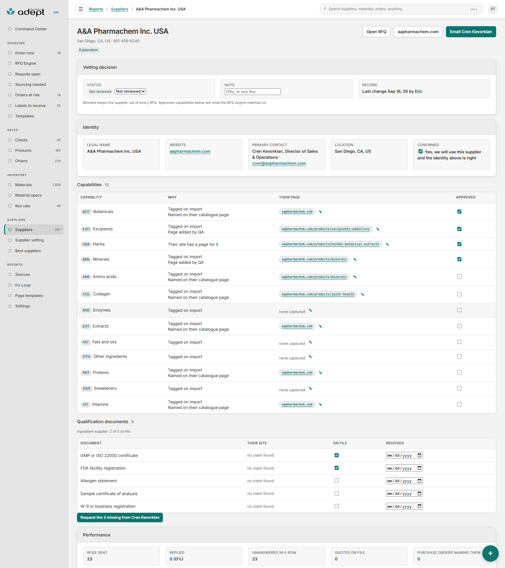Edit the Sweeteners page pencil
The width and height of the screenshot is (505, 568).
click(x=310, y=389)
